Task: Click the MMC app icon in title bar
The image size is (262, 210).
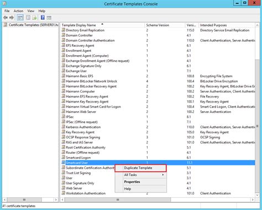Action: [4, 3]
